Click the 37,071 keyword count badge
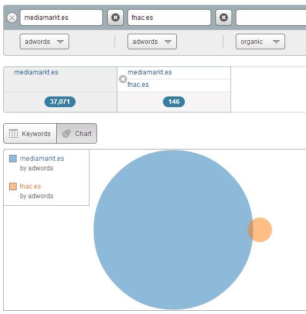The width and height of the screenshot is (306, 314). 60,102
